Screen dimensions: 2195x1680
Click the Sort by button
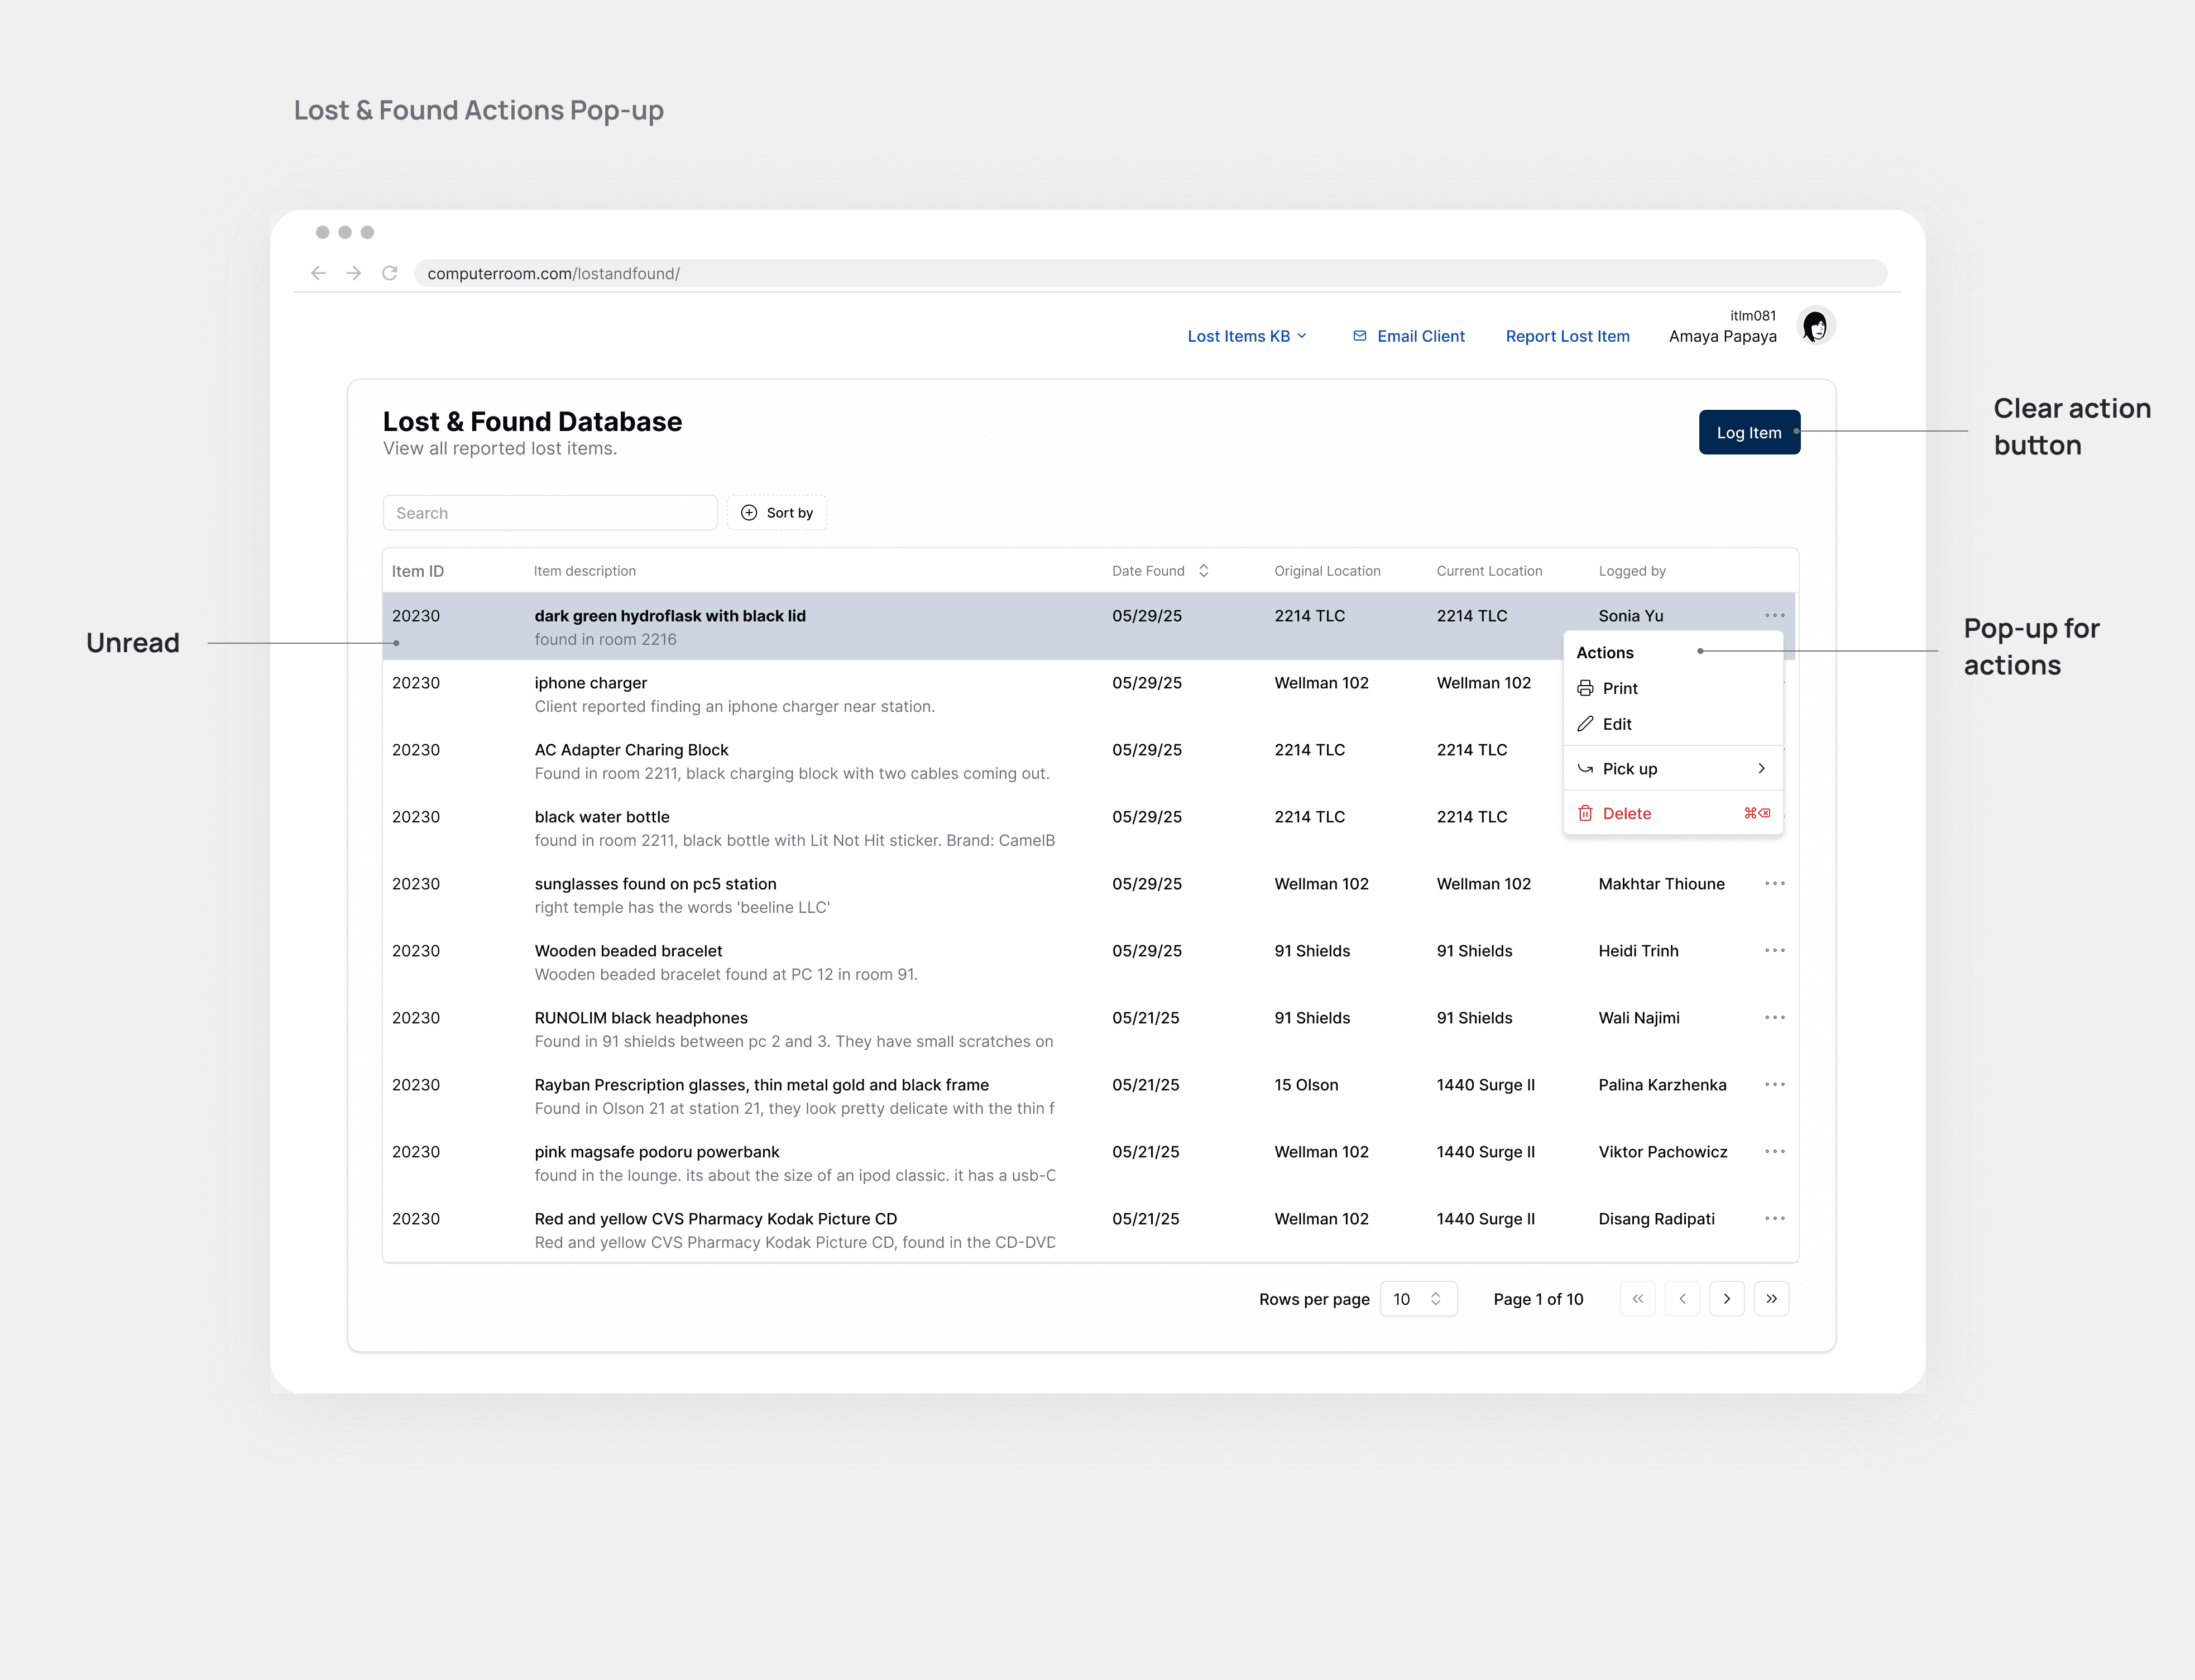776,513
